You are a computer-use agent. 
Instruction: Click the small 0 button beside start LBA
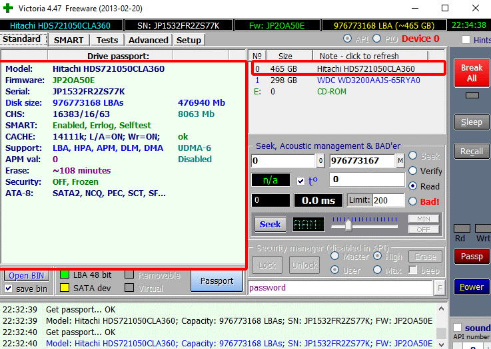pyautogui.click(x=320, y=161)
